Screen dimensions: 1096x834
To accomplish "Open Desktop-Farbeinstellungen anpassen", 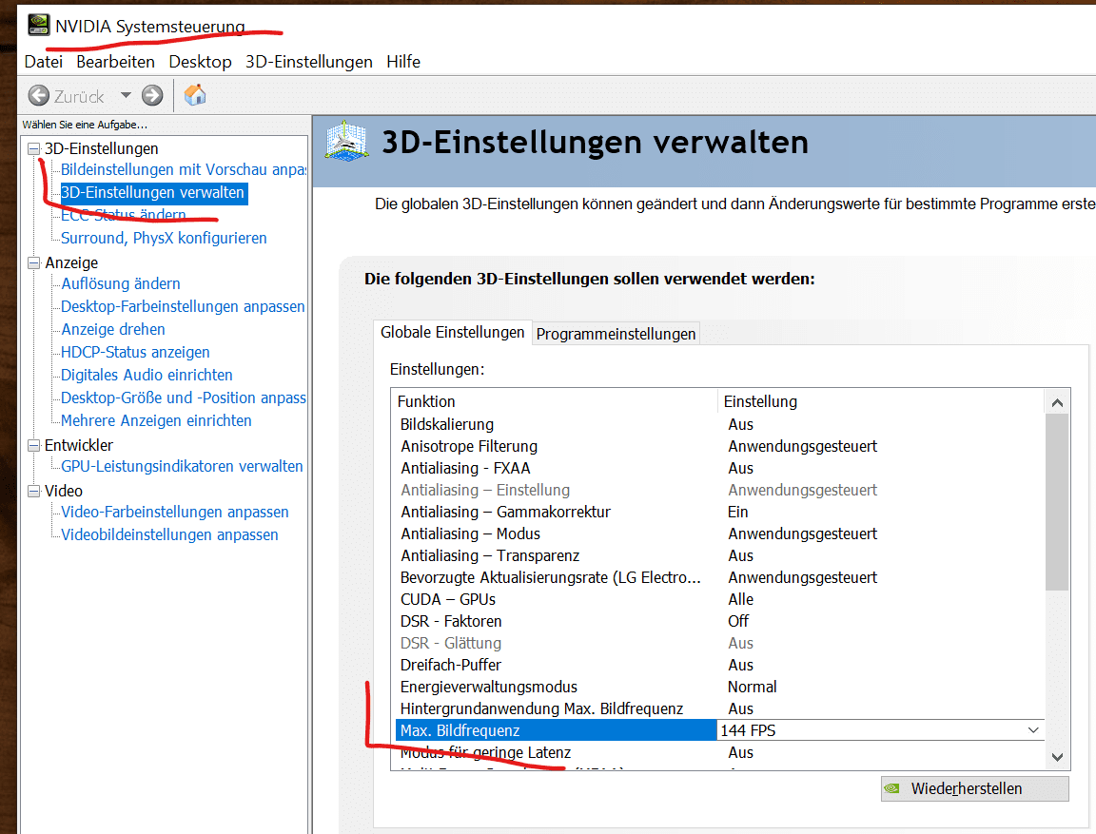I will (x=183, y=306).
